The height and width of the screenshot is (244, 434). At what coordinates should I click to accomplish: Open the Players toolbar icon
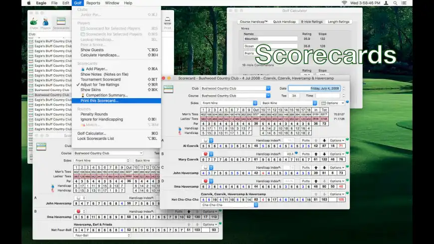(45, 23)
